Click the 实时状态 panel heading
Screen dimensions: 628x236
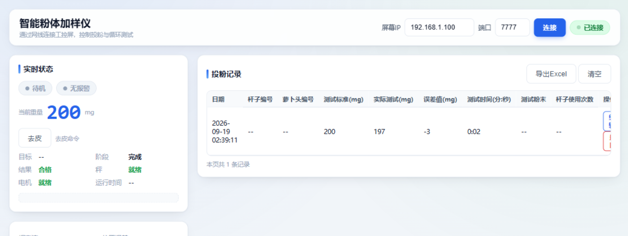click(38, 69)
